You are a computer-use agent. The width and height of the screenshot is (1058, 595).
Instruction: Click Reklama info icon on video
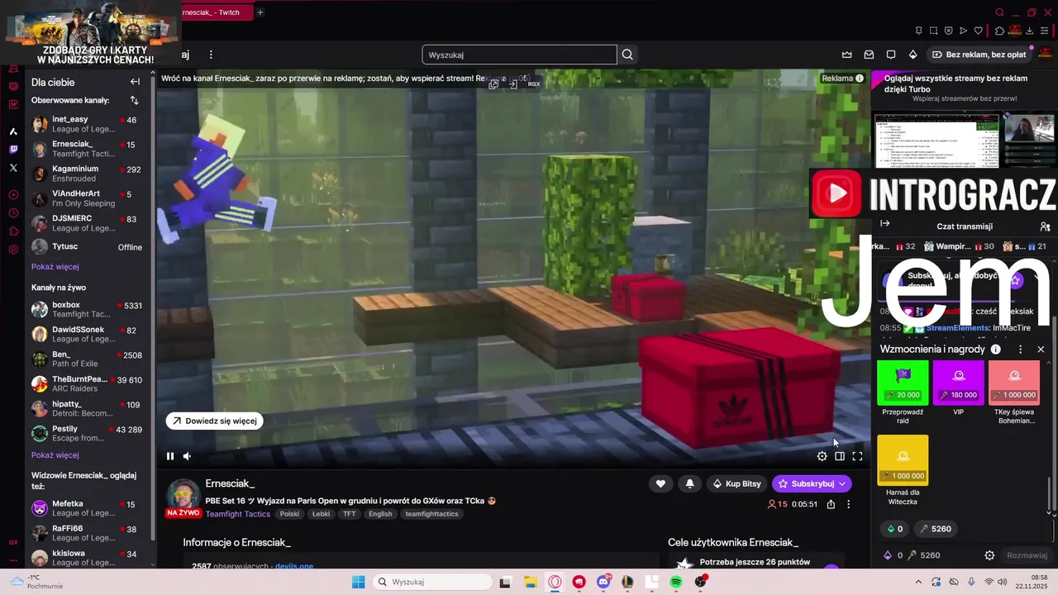coord(860,79)
